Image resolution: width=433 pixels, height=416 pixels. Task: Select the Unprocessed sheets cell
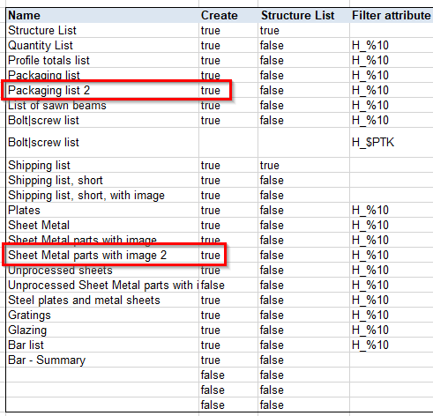pyautogui.click(x=102, y=270)
